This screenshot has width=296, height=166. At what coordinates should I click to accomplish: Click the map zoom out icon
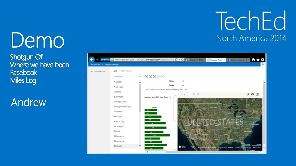pyautogui.click(x=194, y=94)
